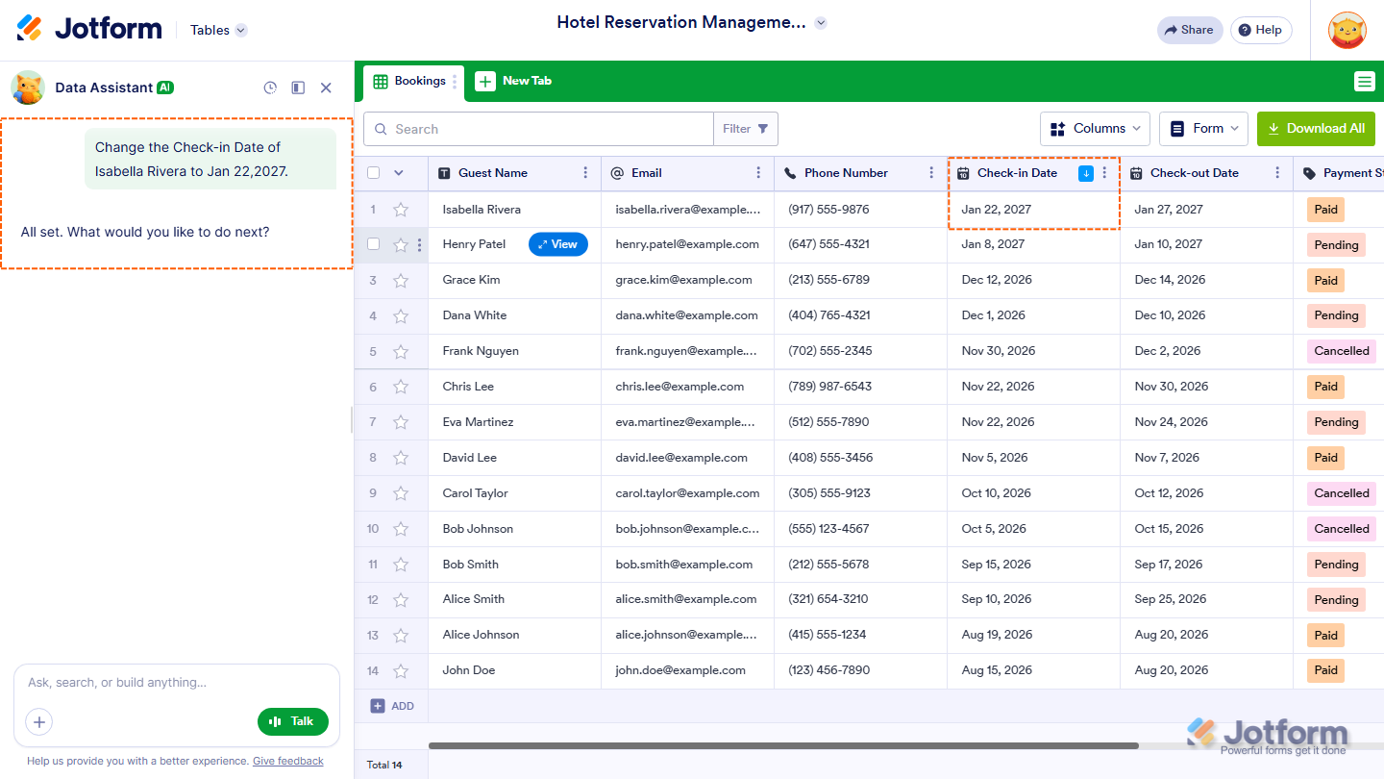This screenshot has height=779, width=1384.
Task: Click the Check-in Date descending sort arrow
Action: pyautogui.click(x=1085, y=173)
